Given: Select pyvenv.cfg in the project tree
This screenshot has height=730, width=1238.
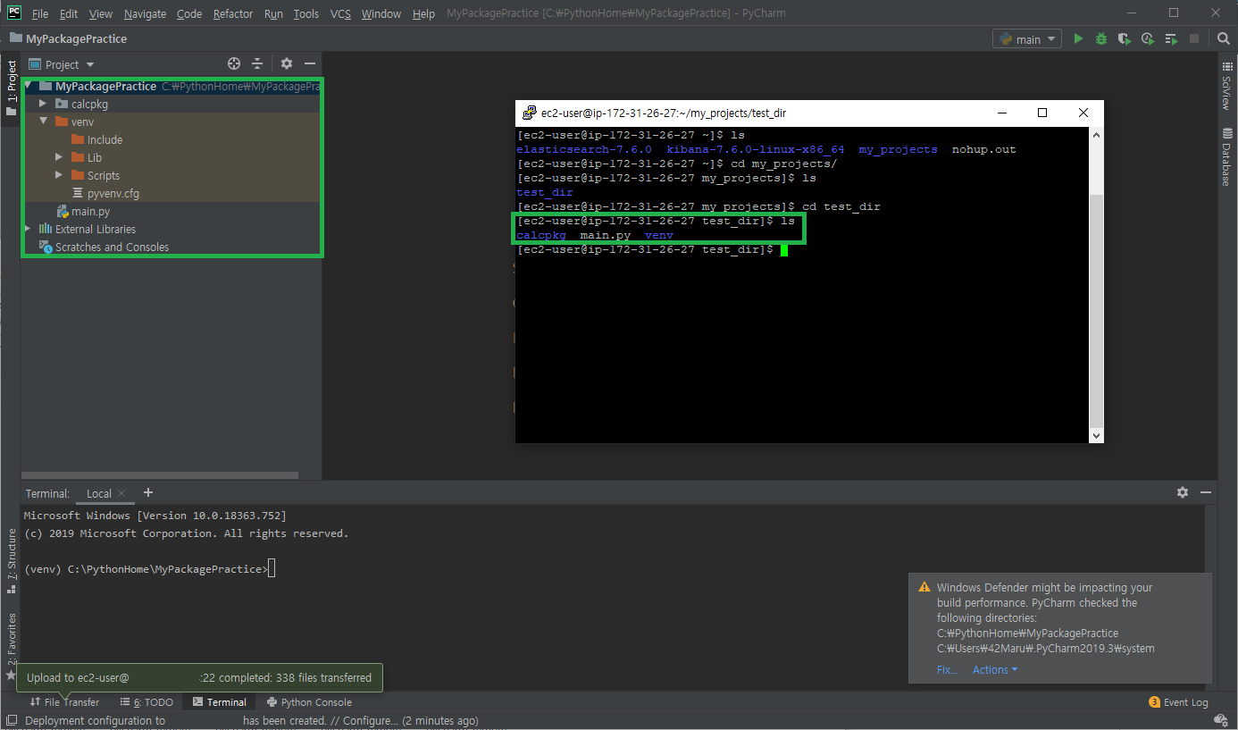Looking at the screenshot, I should pyautogui.click(x=113, y=193).
